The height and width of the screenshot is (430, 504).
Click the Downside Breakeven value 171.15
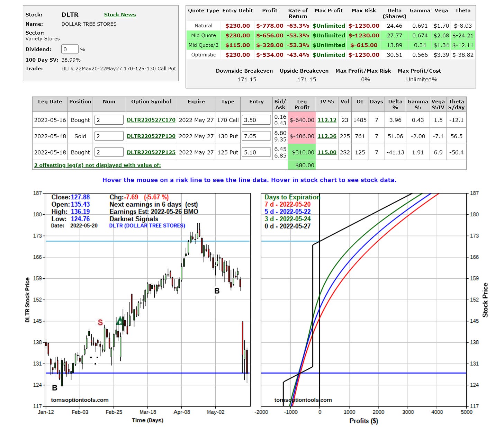point(247,79)
